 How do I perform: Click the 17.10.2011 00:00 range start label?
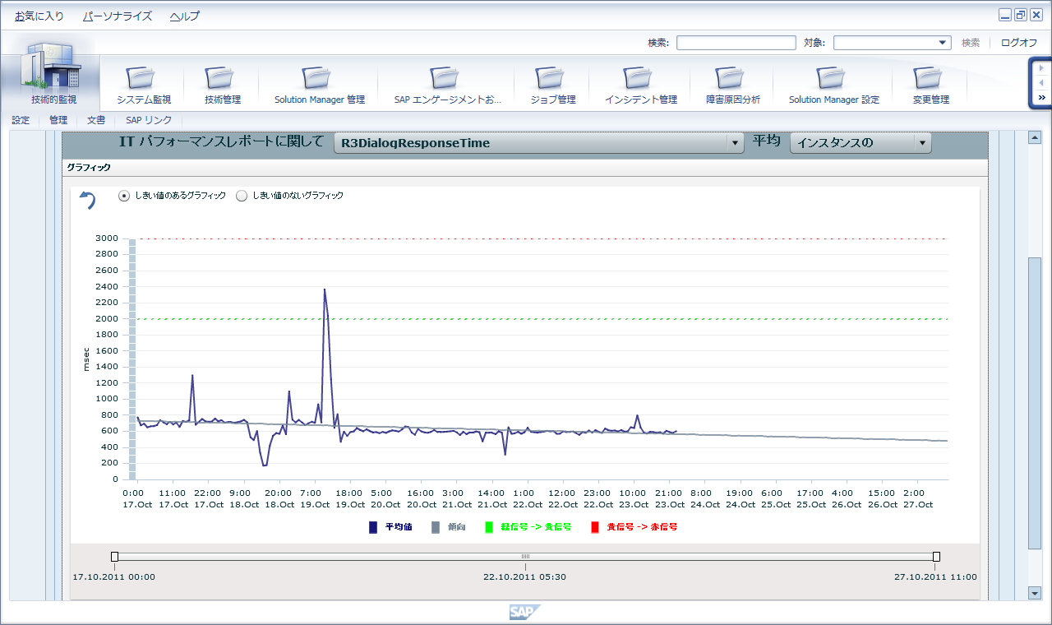click(114, 576)
